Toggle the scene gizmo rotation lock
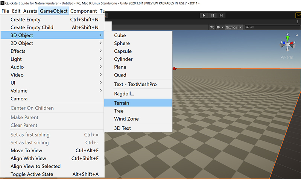The height and width of the screenshot is (179, 301). point(296,34)
